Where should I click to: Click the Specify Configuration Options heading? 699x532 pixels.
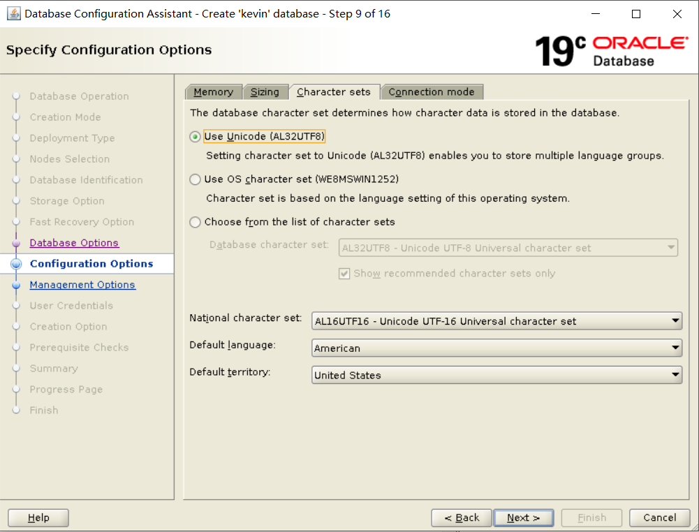109,50
